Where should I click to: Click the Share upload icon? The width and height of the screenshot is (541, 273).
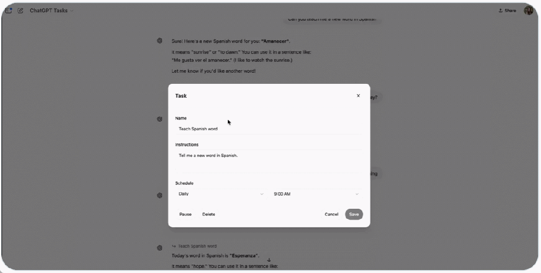tap(500, 11)
